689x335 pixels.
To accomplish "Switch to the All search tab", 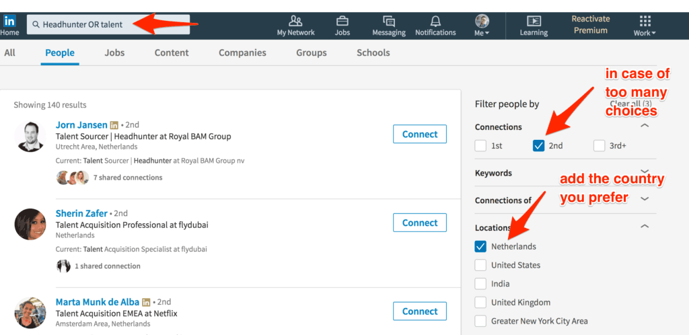I will click(9, 52).
